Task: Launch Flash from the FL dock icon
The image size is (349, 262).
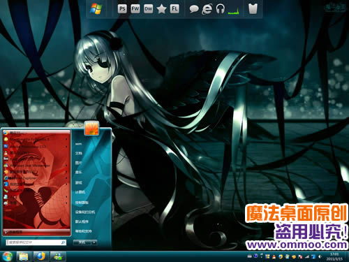Action: pos(174,9)
